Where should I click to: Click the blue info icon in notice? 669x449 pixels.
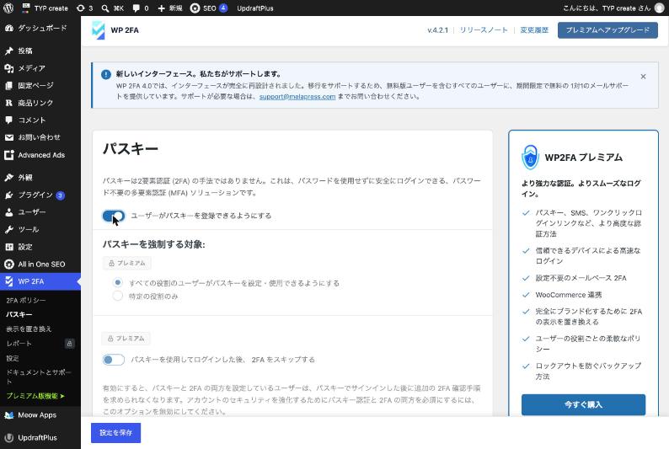[x=106, y=74]
